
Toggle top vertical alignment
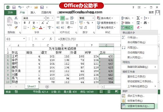[58, 18]
